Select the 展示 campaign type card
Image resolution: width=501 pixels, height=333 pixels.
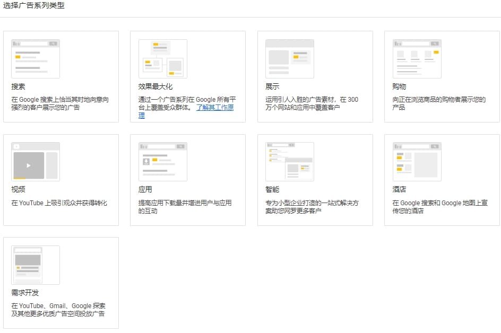pyautogui.click(x=315, y=77)
